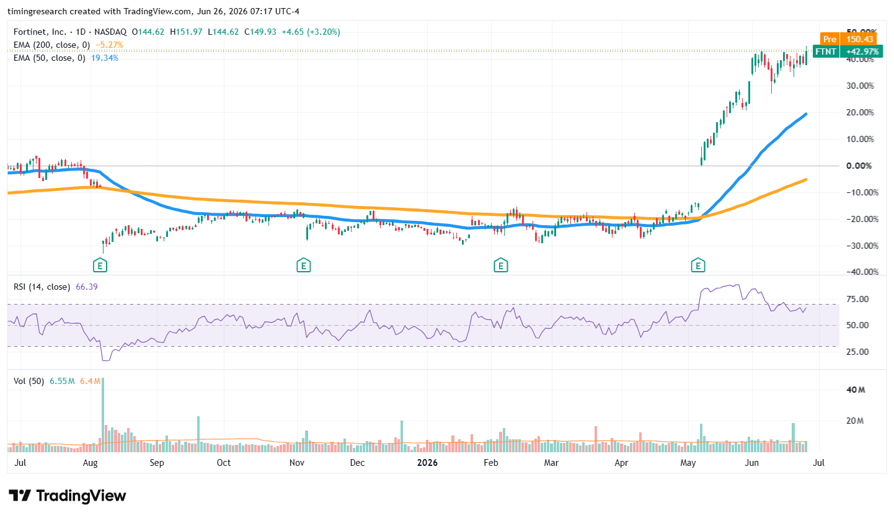Image resolution: width=894 pixels, height=518 pixels.
Task: Click the RSI (14, close) indicator label
Action: pyautogui.click(x=41, y=287)
